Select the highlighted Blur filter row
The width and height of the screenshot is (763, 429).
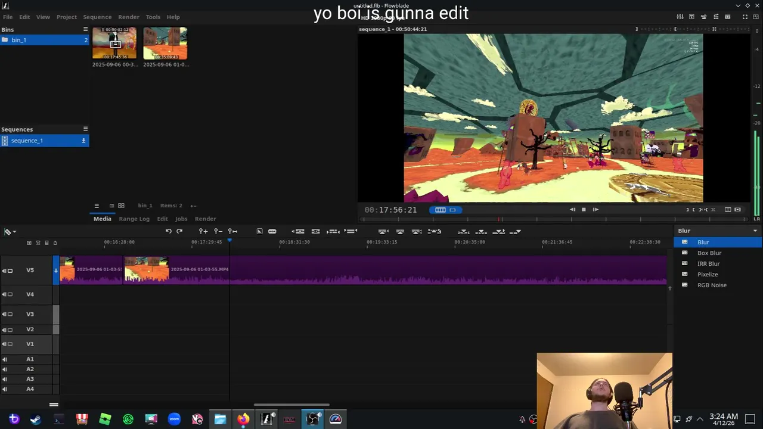[718, 242]
